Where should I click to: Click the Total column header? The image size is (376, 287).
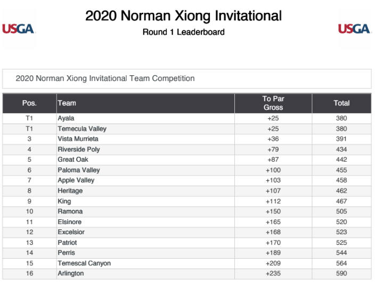(x=341, y=103)
